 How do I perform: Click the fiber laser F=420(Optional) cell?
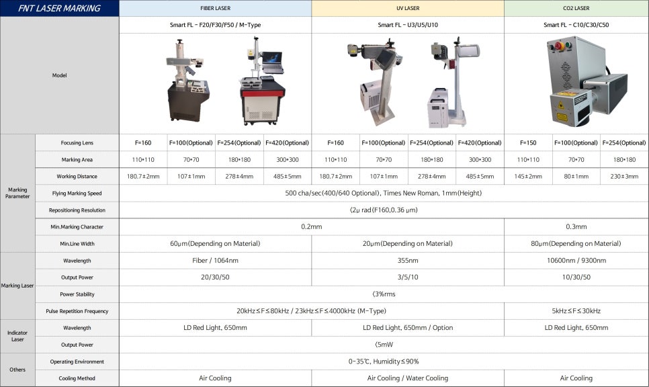(x=288, y=143)
